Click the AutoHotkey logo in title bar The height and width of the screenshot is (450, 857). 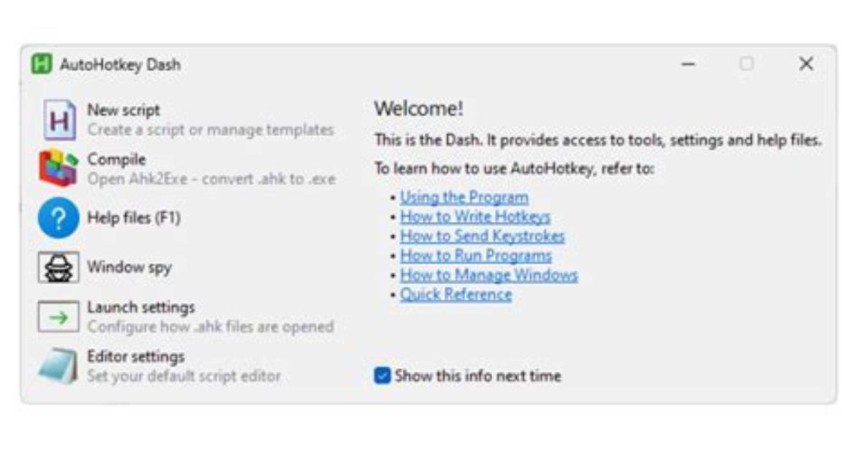click(42, 64)
